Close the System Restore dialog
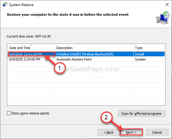This screenshot has height=139, width=172. click(x=167, y=5)
